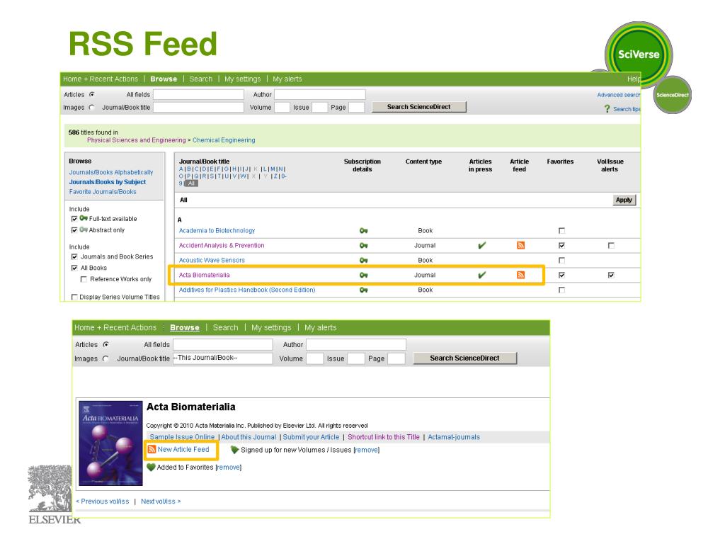Open Browse tab in upper navigation bar
Image resolution: width=725 pixels, height=544 pixels.
point(164,79)
